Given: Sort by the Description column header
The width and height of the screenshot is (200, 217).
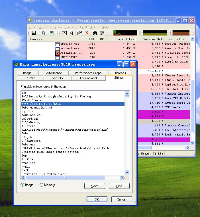Looking at the screenshot, I should coord(177,39).
